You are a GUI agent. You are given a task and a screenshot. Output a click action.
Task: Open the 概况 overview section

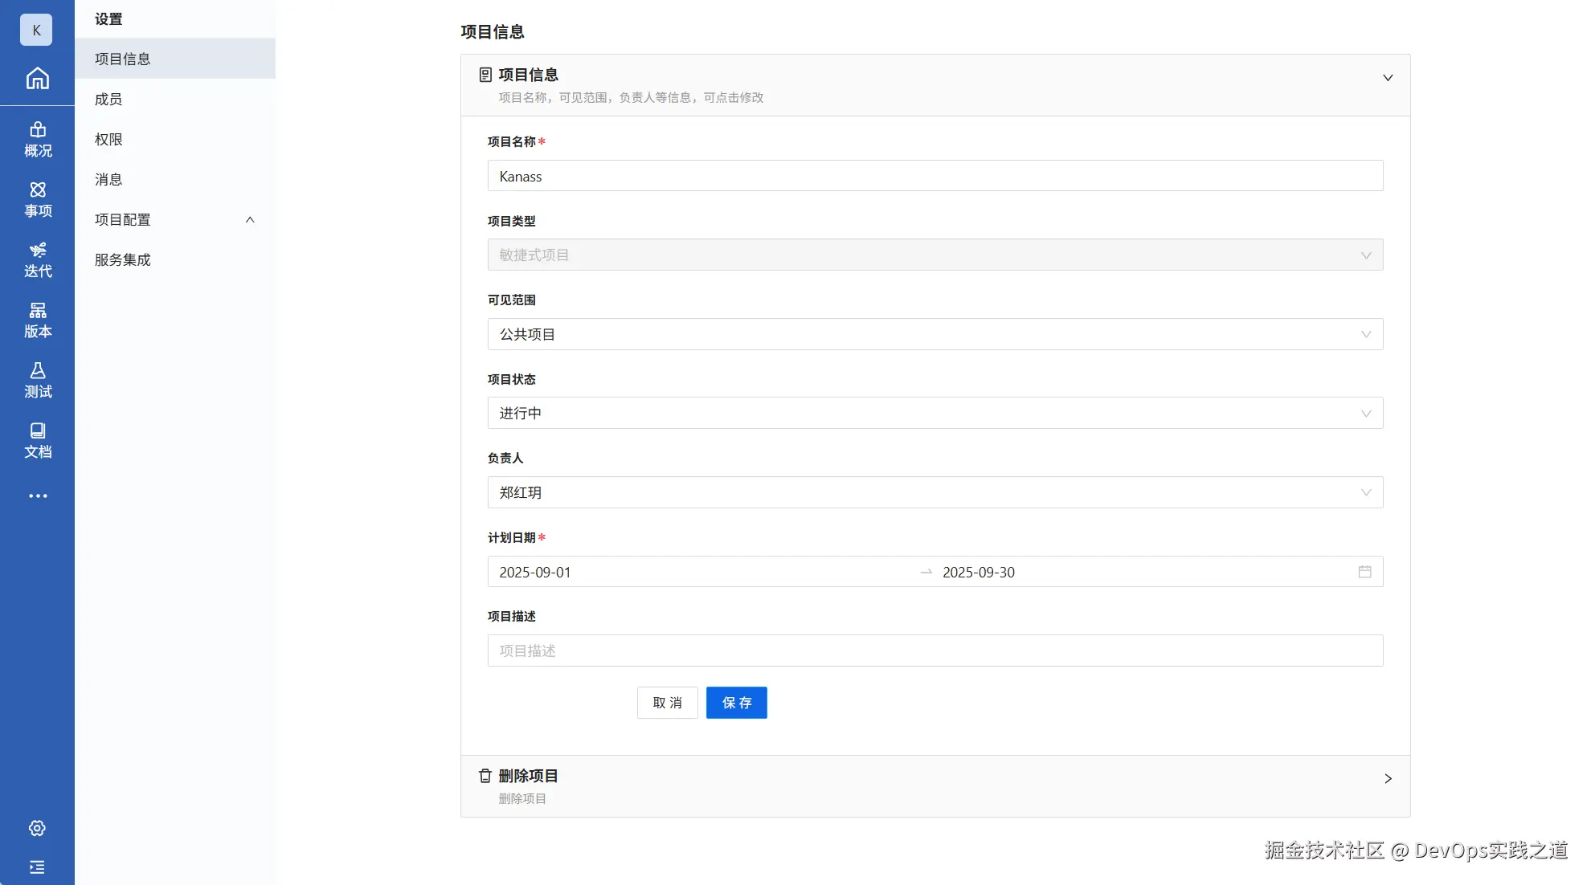pos(37,140)
